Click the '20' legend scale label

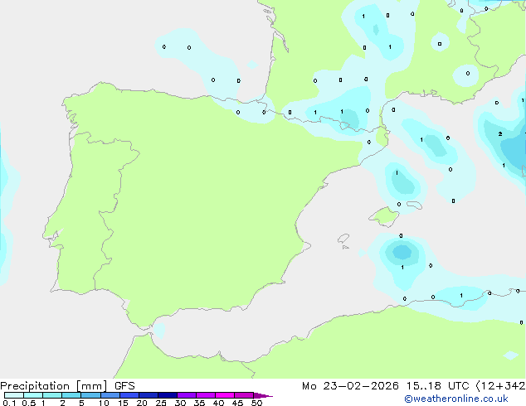[x=142, y=403]
